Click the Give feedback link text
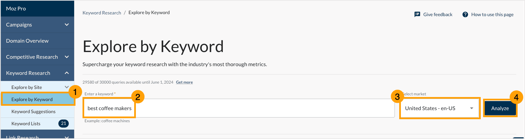The width and height of the screenshot is (525, 139). (x=438, y=14)
